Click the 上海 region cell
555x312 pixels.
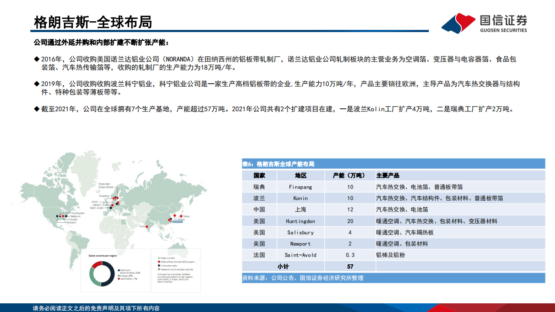(x=300, y=209)
